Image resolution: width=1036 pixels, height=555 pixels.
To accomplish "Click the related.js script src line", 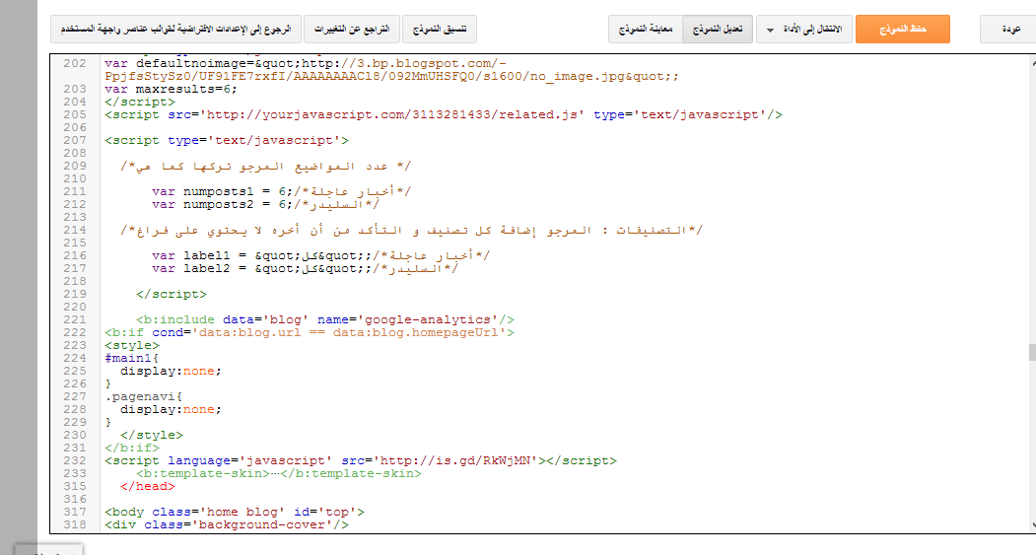I will [x=444, y=115].
